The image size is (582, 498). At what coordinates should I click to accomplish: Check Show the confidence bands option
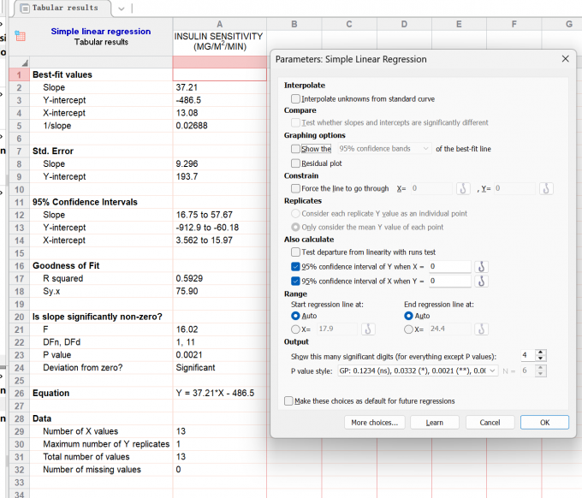pyautogui.click(x=295, y=149)
